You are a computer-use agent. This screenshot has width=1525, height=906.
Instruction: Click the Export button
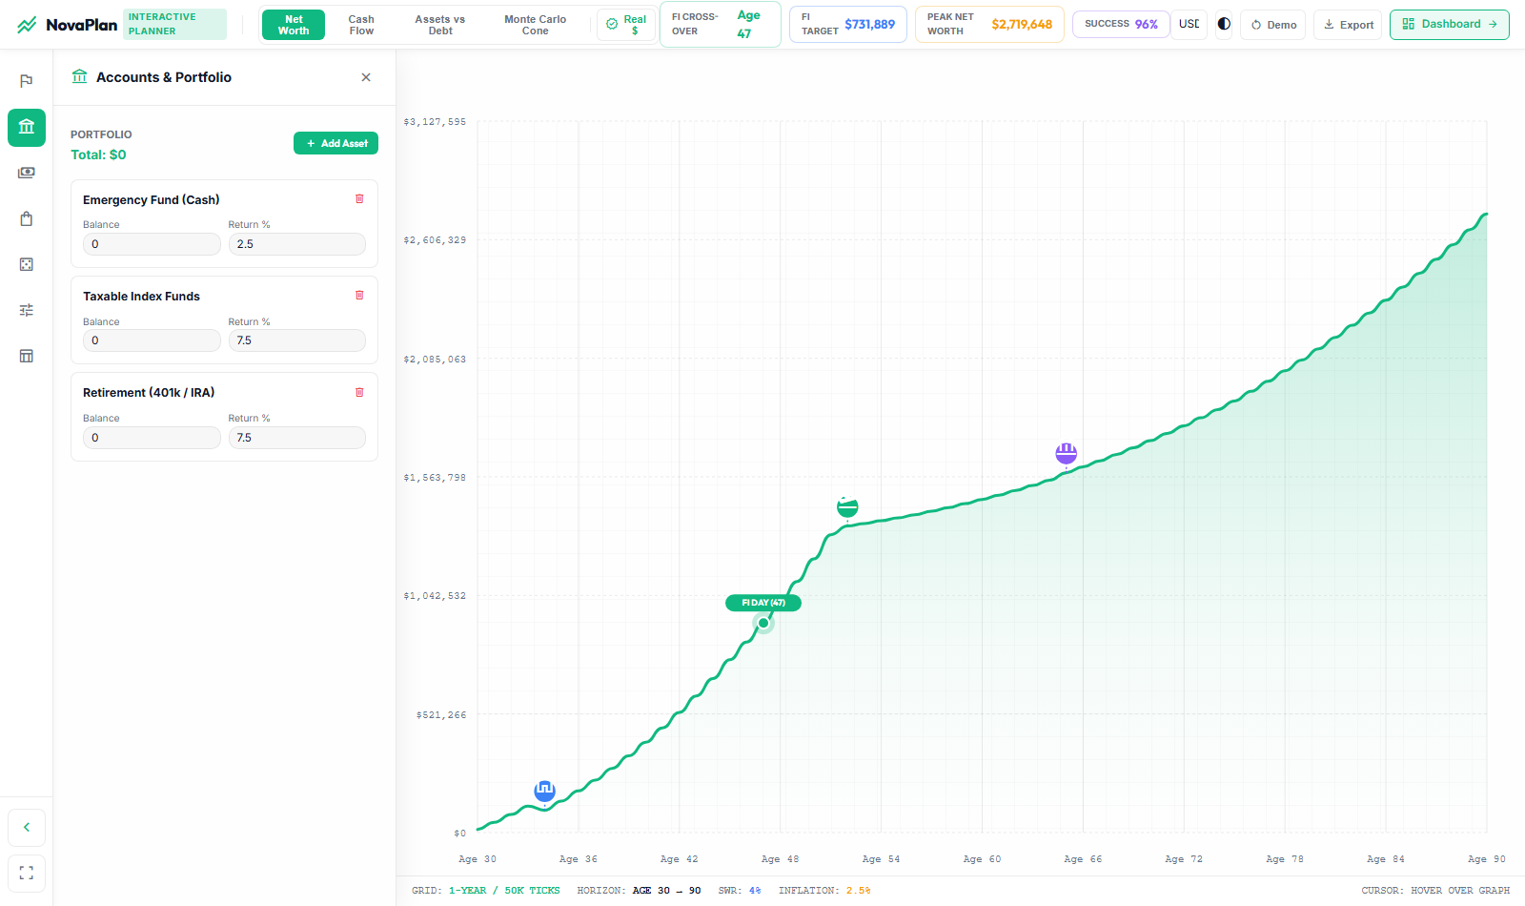coord(1349,25)
